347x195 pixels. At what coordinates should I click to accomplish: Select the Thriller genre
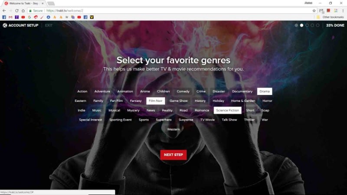coord(249,120)
